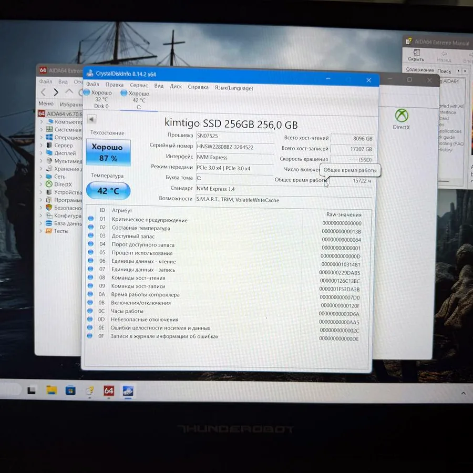Click status dot for Время работы контроллера
Image resolution: width=473 pixels, height=473 pixels.
(90, 294)
